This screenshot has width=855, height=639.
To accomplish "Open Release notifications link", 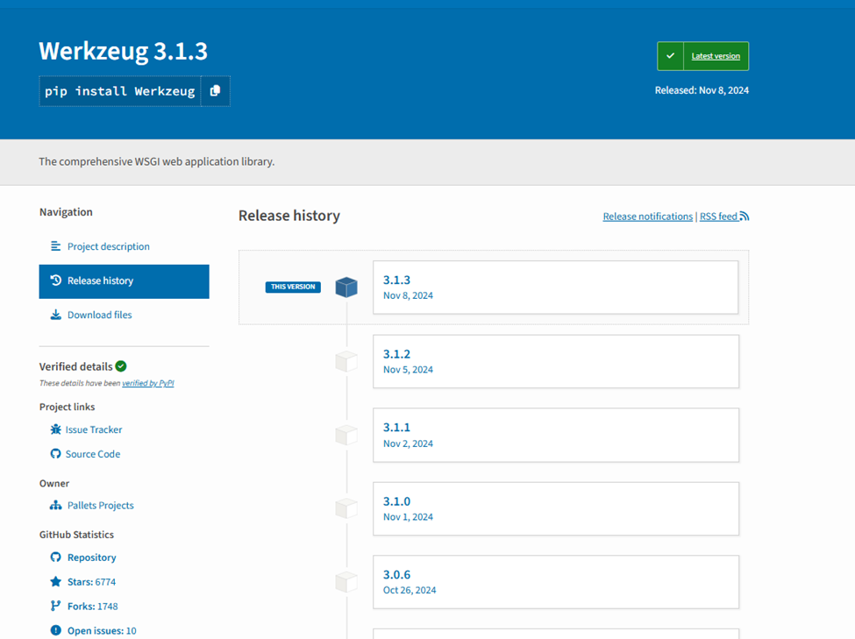I will [x=648, y=217].
